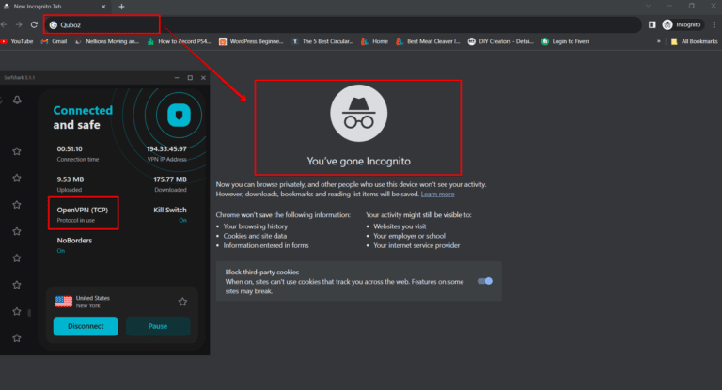Click the Disconnect button
This screenshot has width=722, height=390.
(86, 326)
